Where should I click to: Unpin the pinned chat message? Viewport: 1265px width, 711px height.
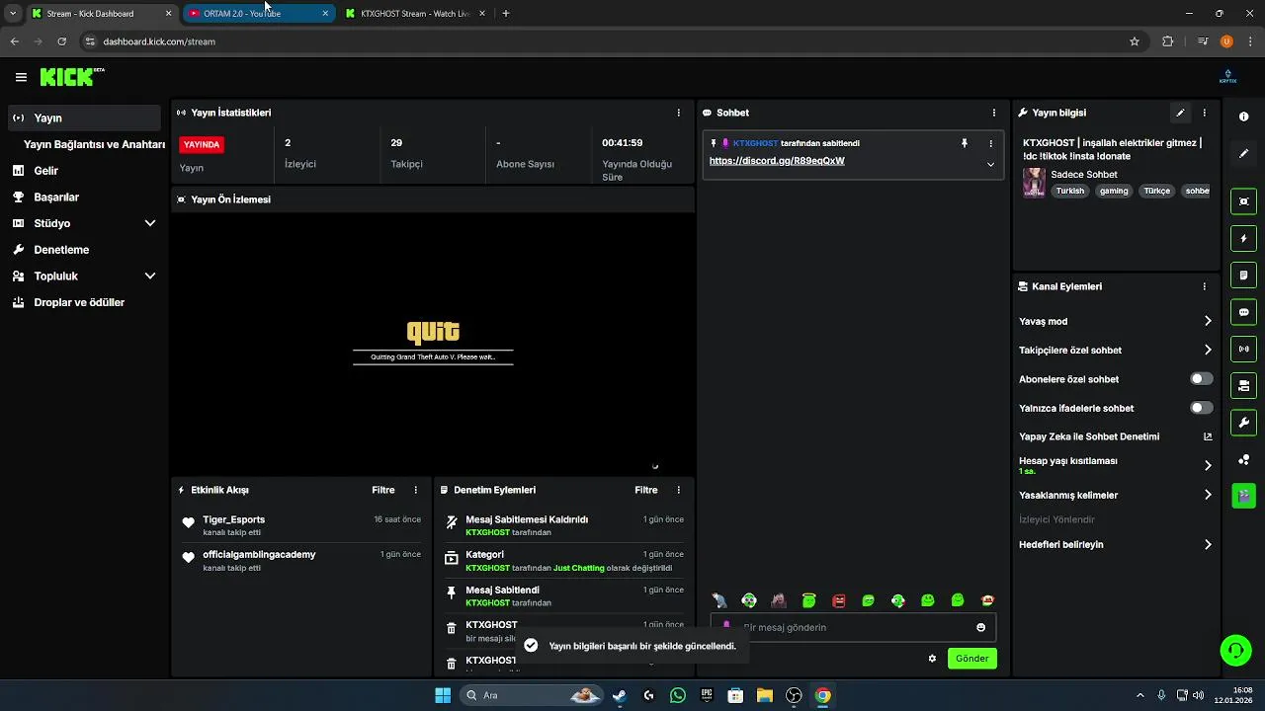(965, 143)
